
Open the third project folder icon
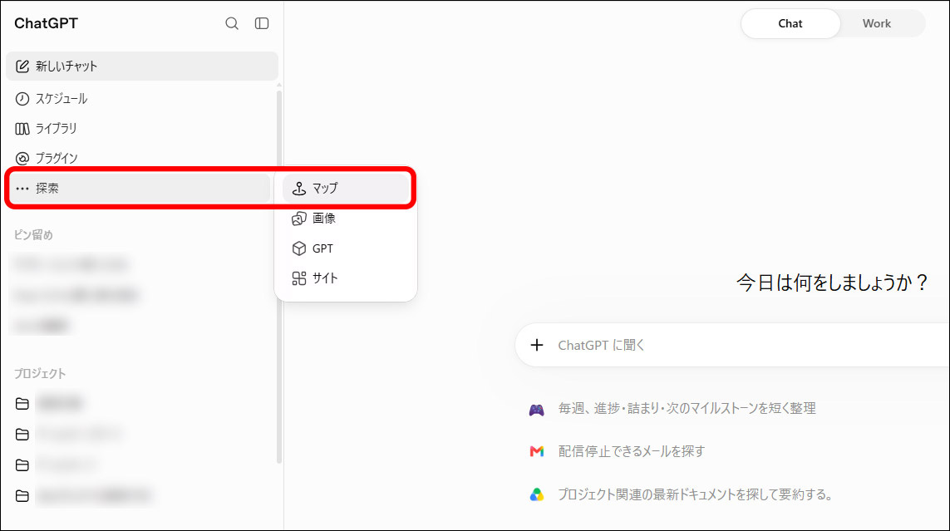22,465
